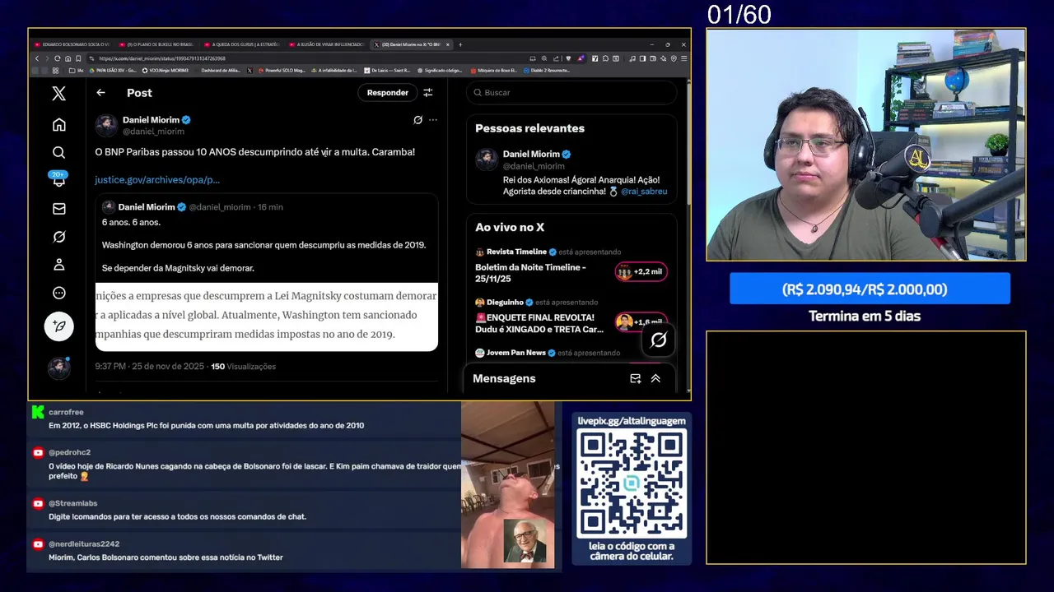Click the +2,2 mil listeners badge
Screen dimensions: 1054x592
click(641, 271)
